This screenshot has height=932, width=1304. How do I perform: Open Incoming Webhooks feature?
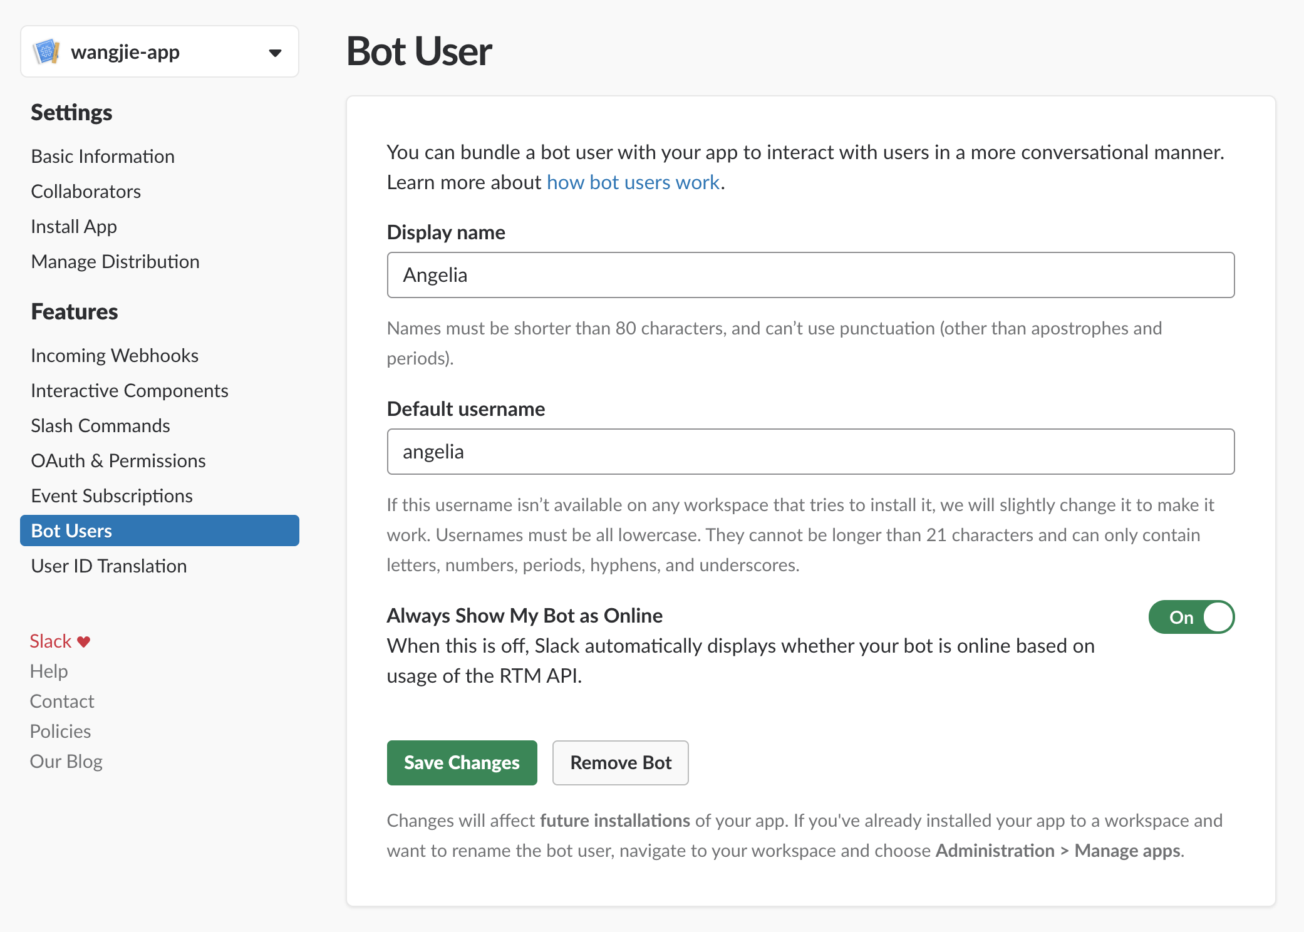115,355
